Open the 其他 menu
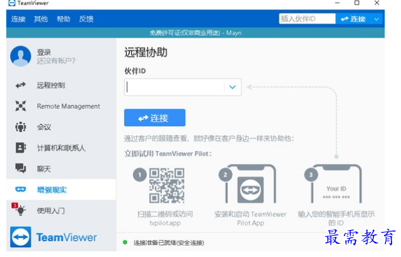Image resolution: width=401 pixels, height=257 pixels. coord(41,19)
